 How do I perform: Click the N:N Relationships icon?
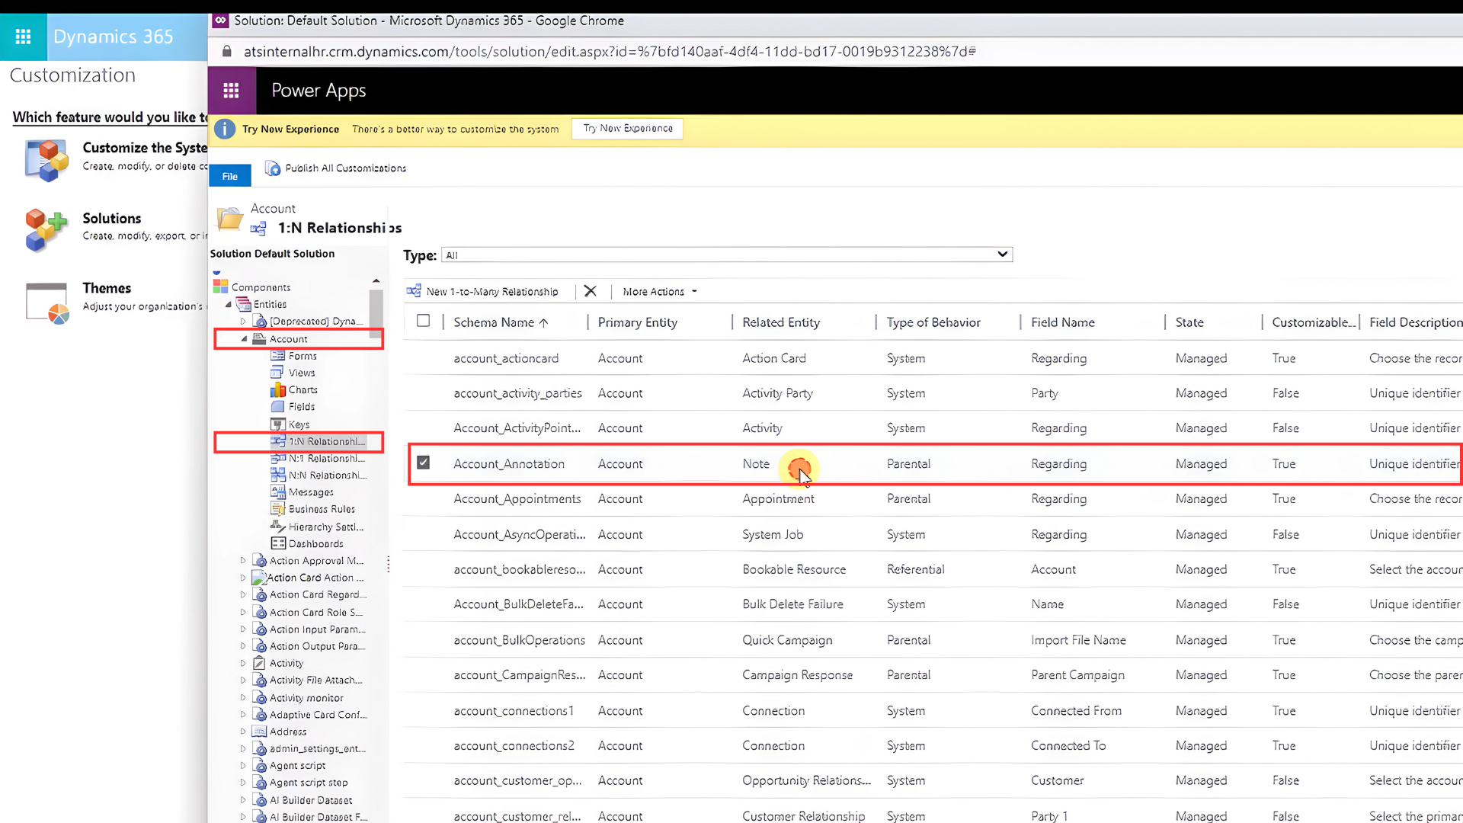coord(278,475)
